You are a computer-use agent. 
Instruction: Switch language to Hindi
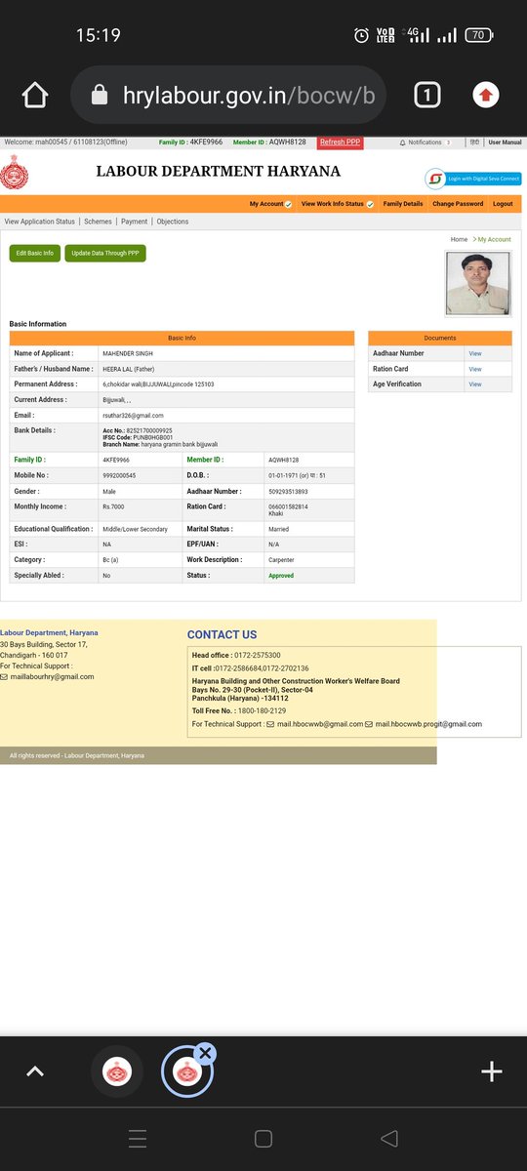point(474,142)
